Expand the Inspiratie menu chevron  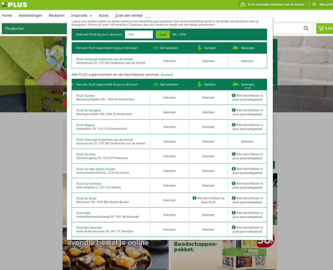tap(91, 16)
